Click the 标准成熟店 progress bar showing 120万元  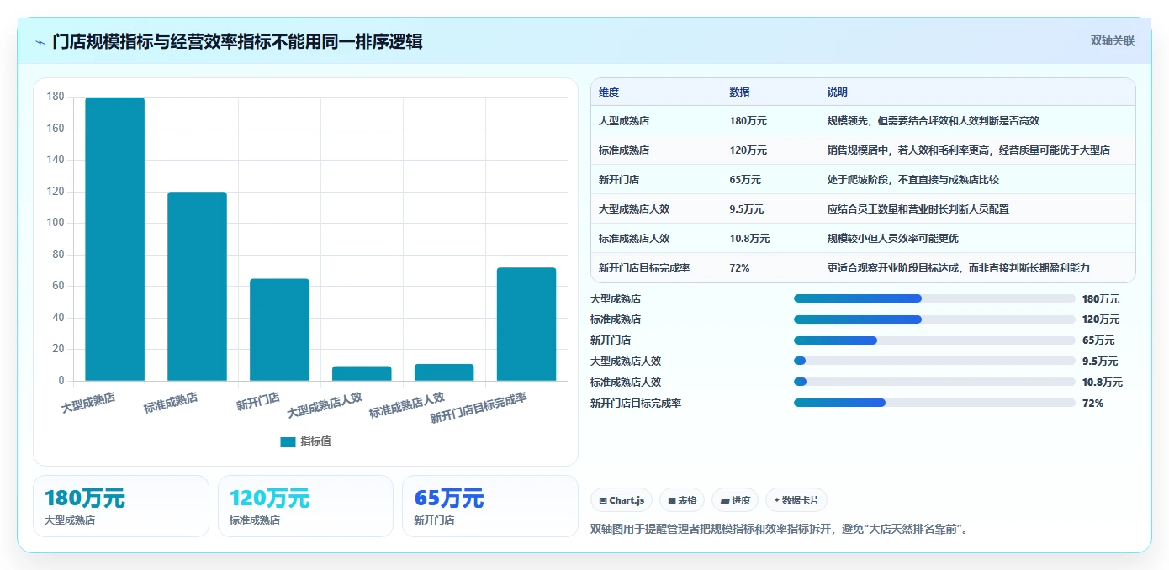[934, 319]
